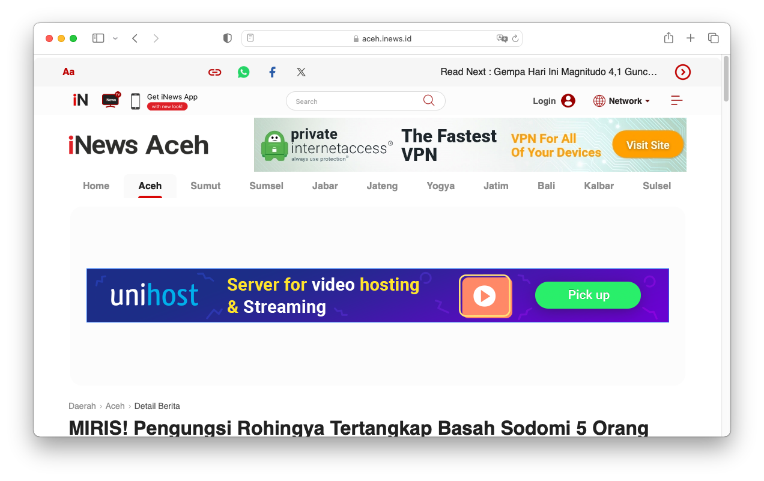This screenshot has width=764, height=481.
Task: Open the Private Internet Access ad banner
Action: coord(470,145)
